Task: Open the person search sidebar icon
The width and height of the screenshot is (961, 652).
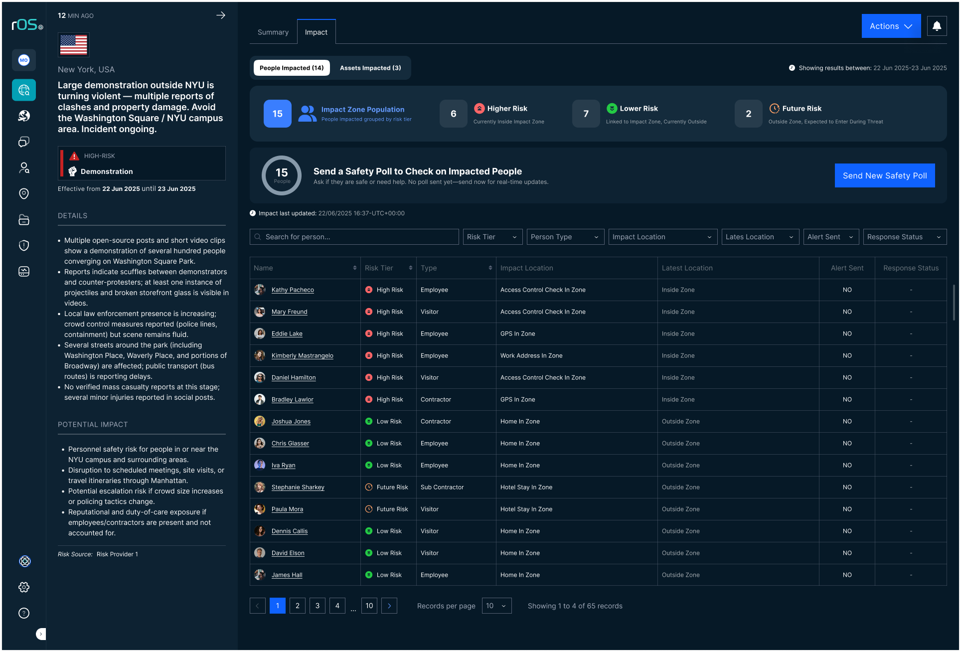Action: point(24,168)
